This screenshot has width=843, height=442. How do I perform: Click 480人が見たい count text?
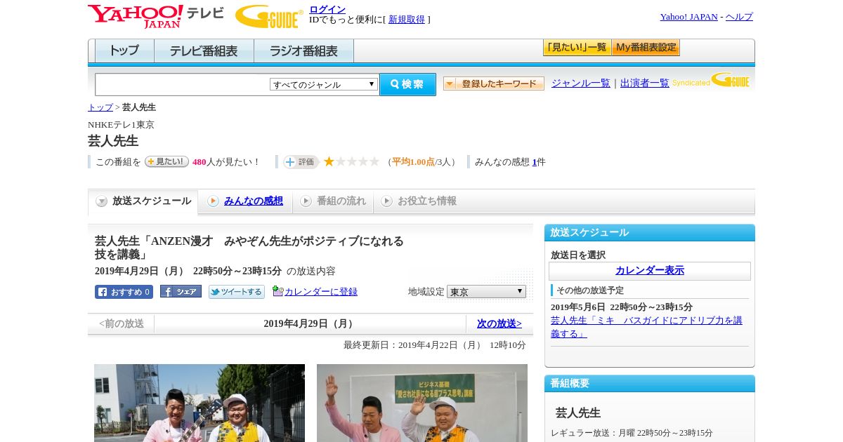(226, 161)
